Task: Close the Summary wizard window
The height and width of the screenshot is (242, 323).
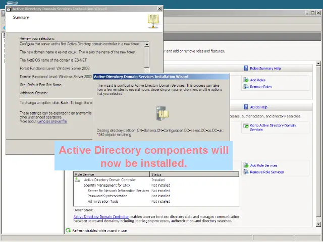Action: coord(159,9)
